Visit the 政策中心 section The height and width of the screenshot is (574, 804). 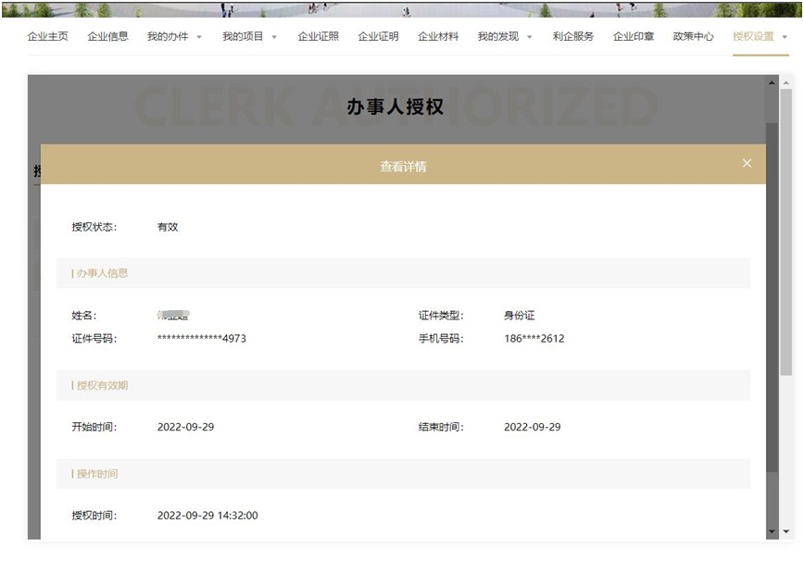tap(693, 37)
